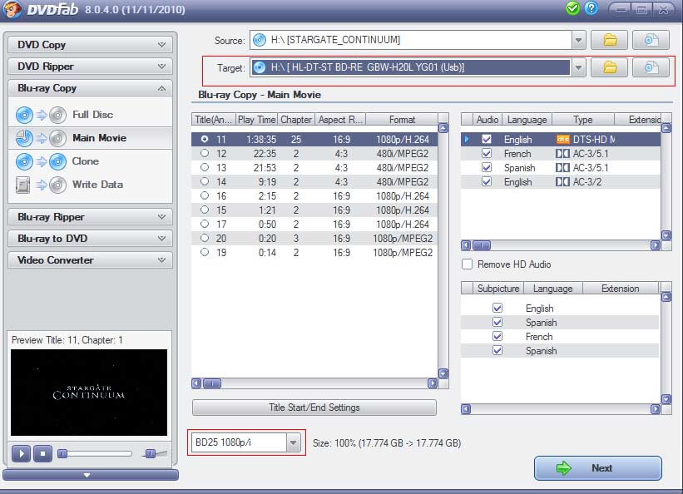This screenshot has width=683, height=494.
Task: Enable the Remove HD Audio checkbox
Action: [x=467, y=264]
